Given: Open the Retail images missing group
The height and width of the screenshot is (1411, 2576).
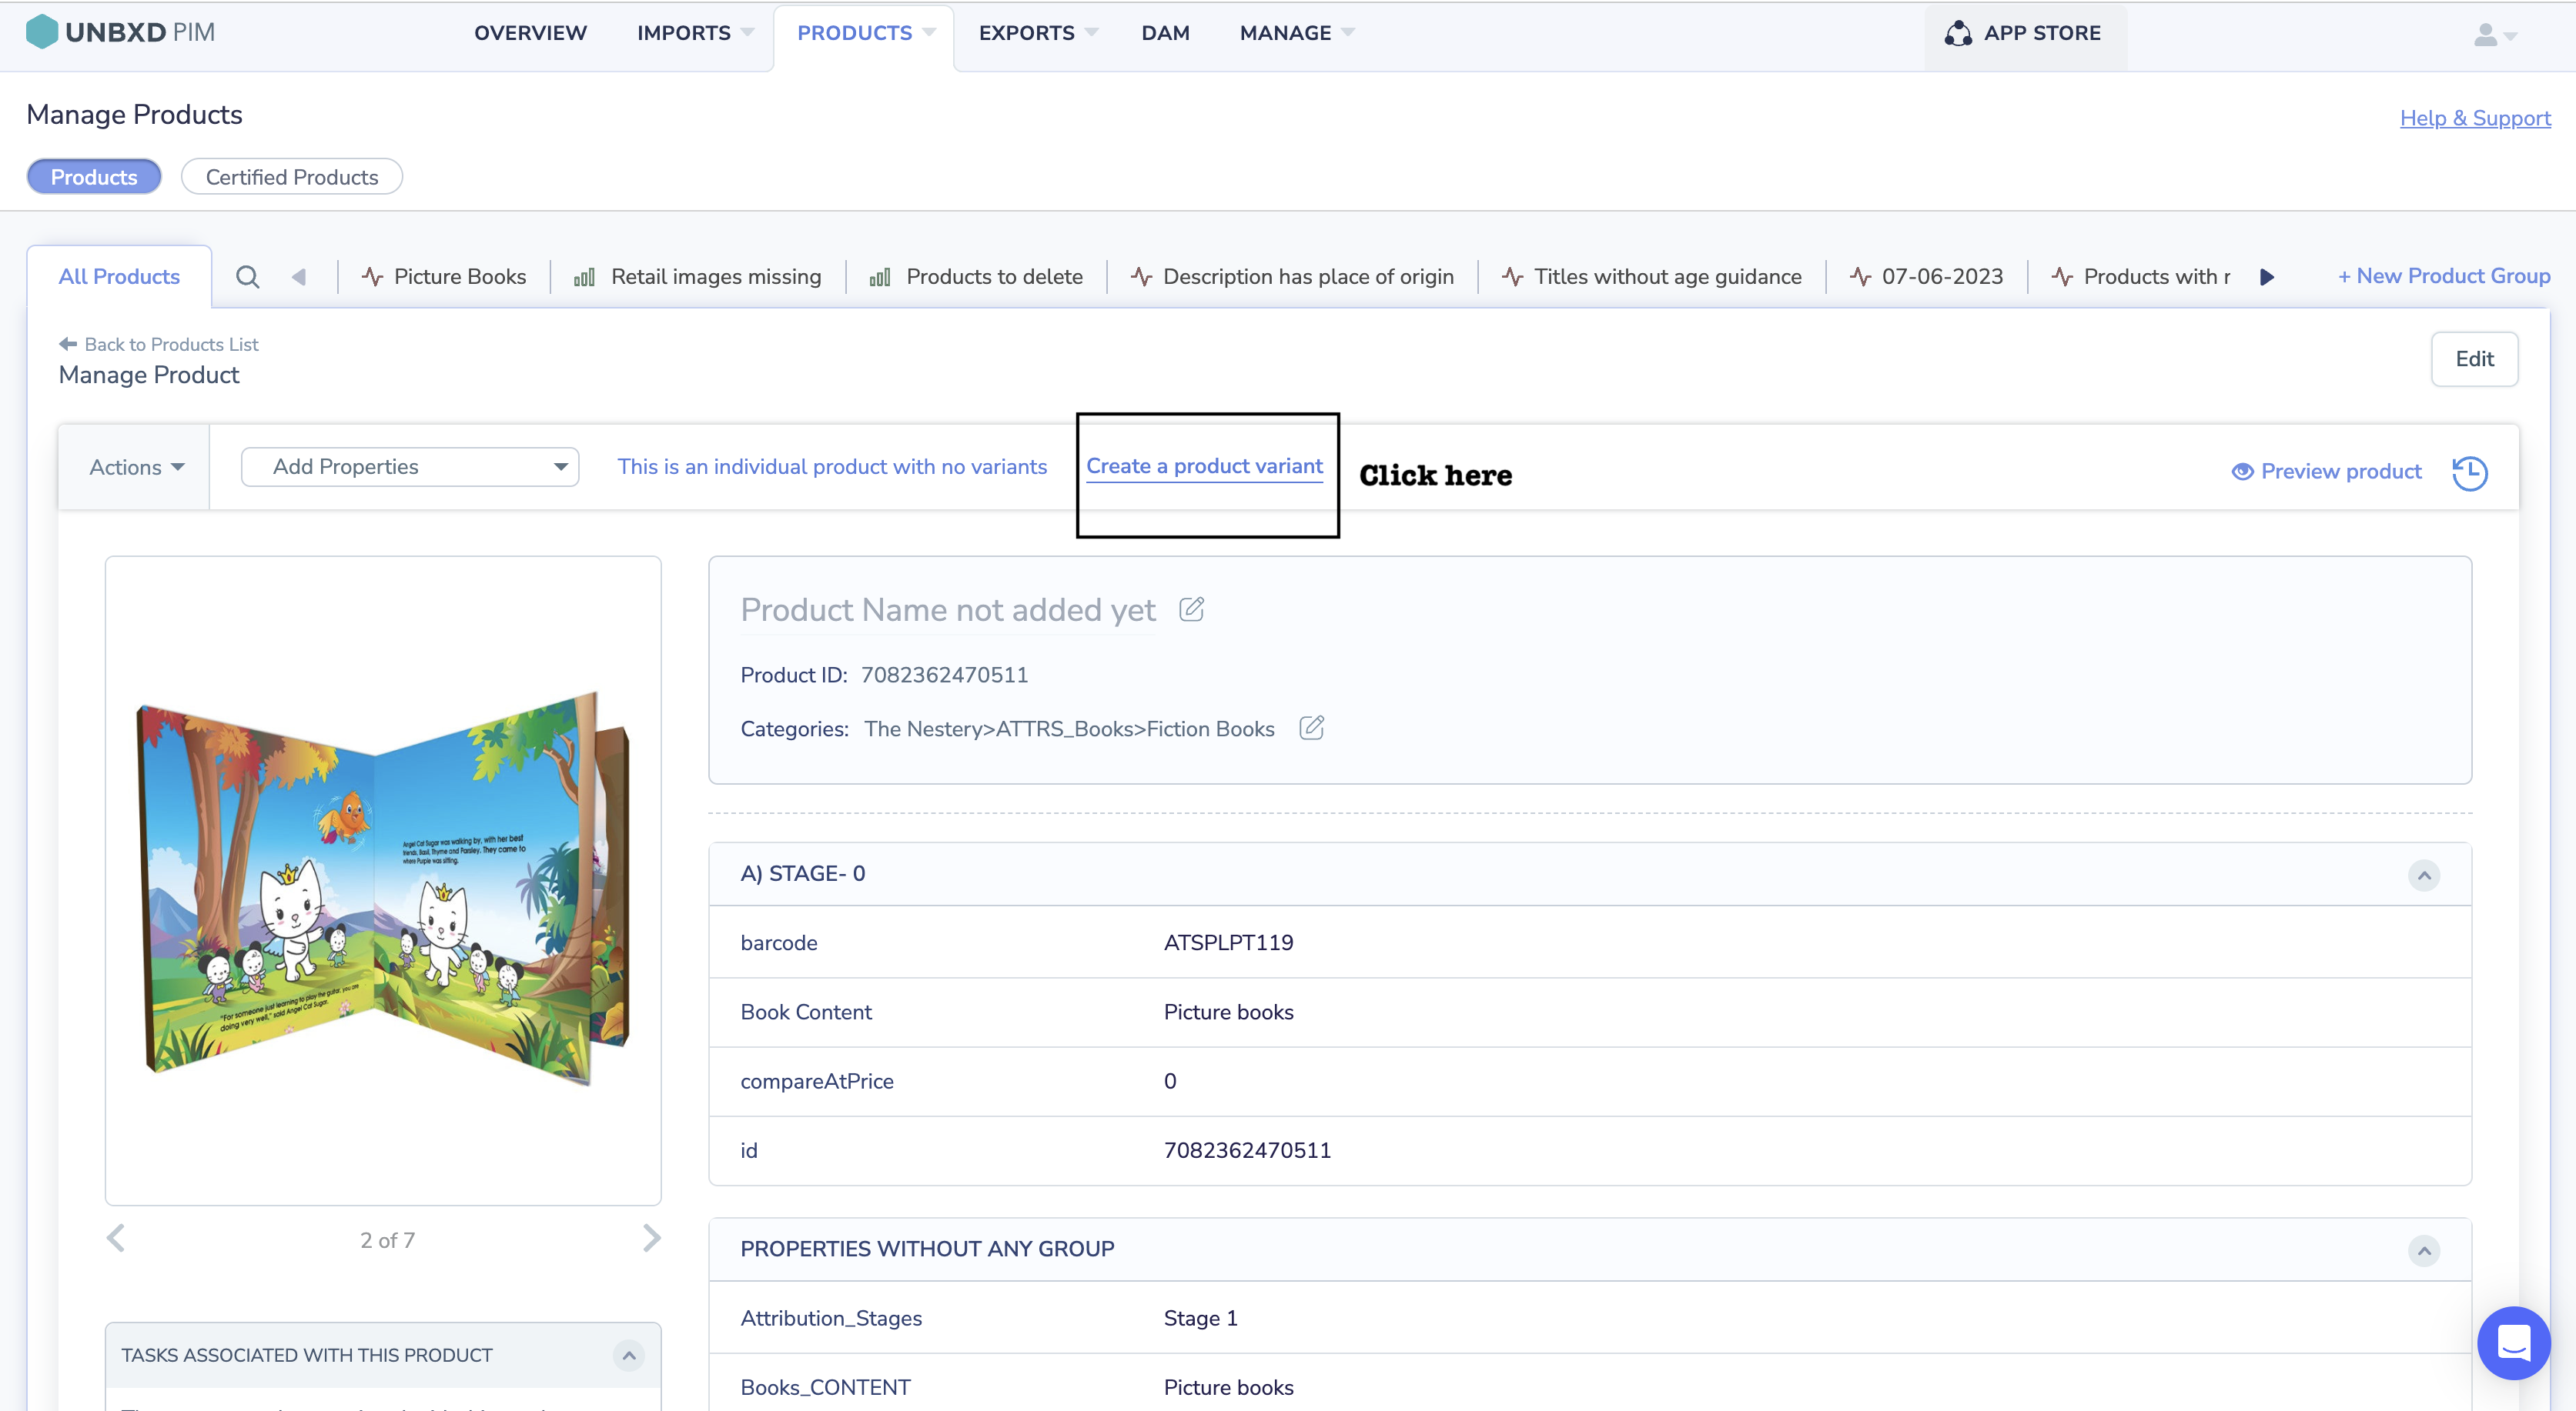Looking at the screenshot, I should tap(698, 277).
